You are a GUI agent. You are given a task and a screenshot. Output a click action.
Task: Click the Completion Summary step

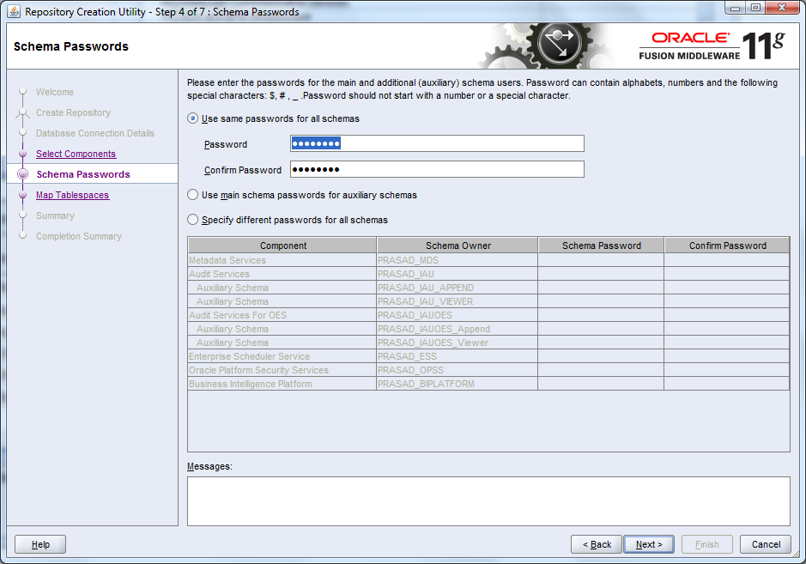point(79,236)
